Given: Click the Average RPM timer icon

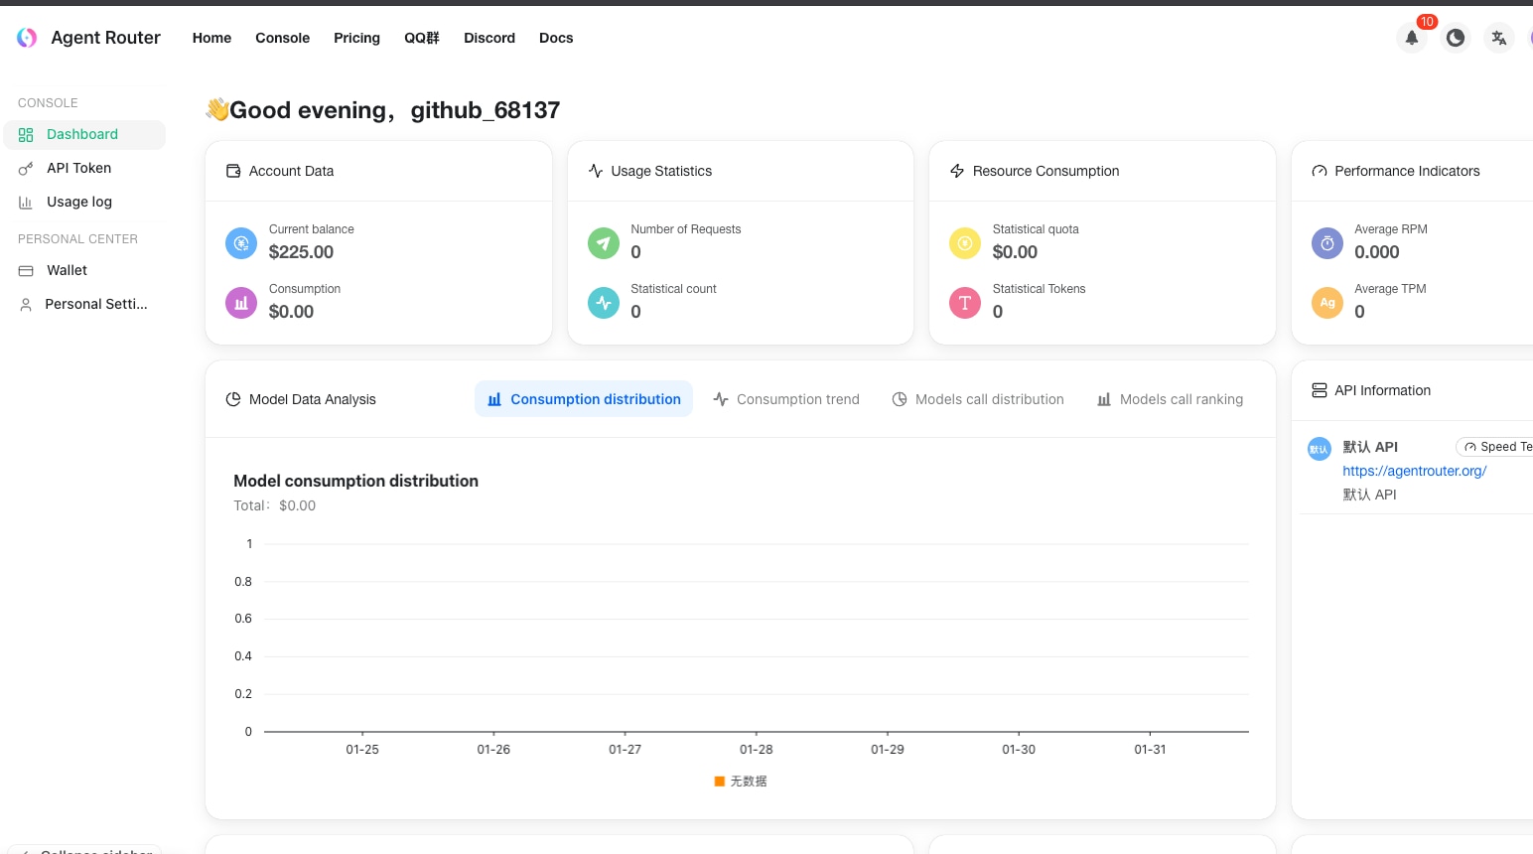Looking at the screenshot, I should [x=1326, y=242].
